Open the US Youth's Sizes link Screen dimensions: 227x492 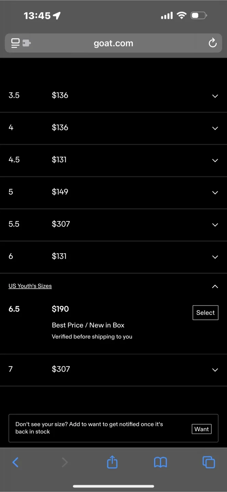(x=30, y=286)
